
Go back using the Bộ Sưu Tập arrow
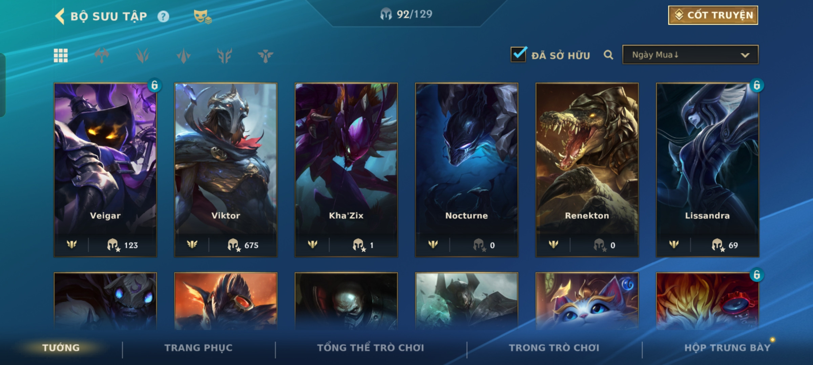(60, 16)
